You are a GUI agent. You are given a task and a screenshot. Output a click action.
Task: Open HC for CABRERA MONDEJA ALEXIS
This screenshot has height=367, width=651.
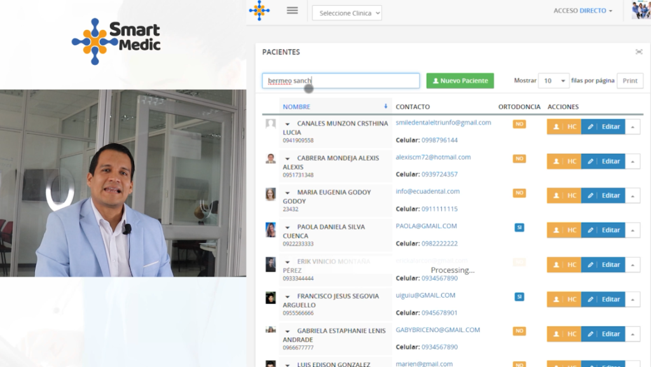pos(565,161)
